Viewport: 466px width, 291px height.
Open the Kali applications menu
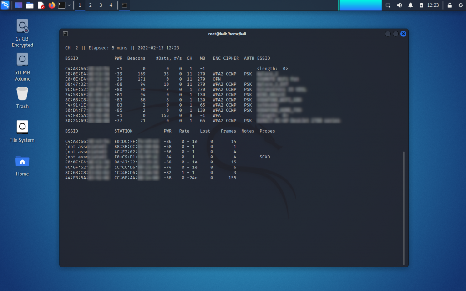click(x=5, y=5)
